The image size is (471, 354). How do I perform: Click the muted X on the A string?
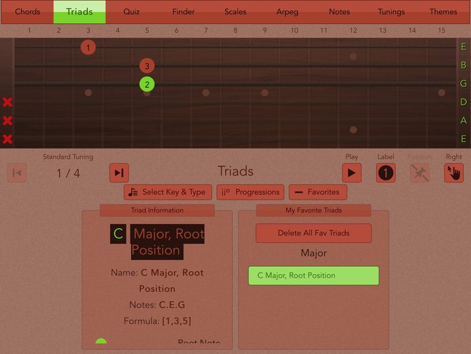(x=7, y=120)
